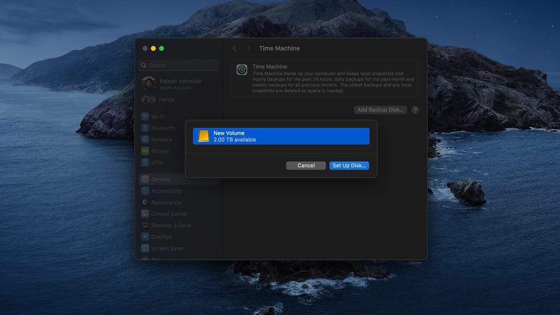Screen dimensions: 560x315
Task: Choose Network in the sidebar
Action: tap(161, 139)
